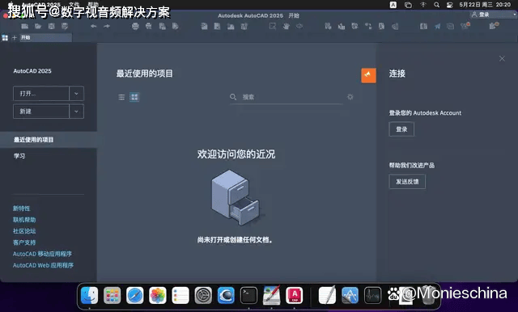The image size is (518, 312).
Task: Open System Settings from the Dock
Action: point(203,295)
